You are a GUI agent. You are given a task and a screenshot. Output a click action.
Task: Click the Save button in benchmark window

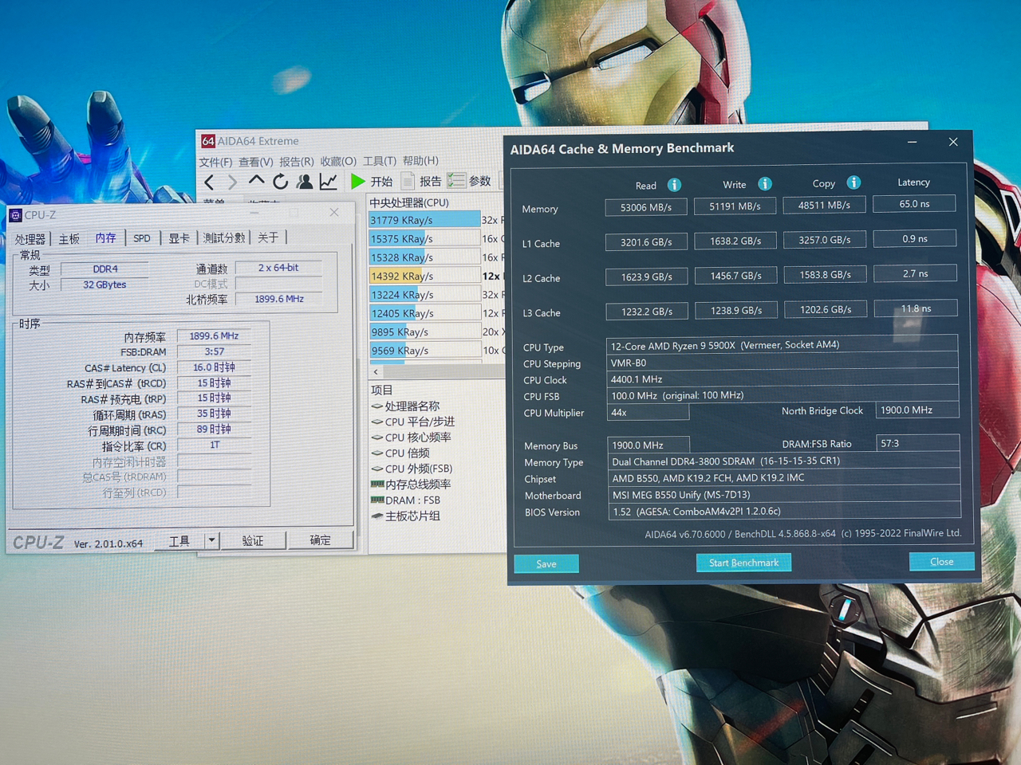pyautogui.click(x=546, y=564)
